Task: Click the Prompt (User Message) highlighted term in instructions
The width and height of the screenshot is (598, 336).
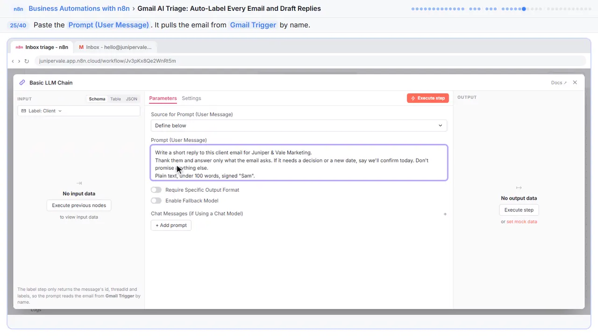Action: click(108, 25)
